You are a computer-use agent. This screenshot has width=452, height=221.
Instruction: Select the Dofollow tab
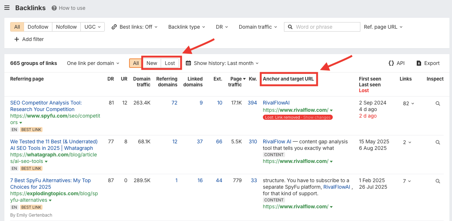(38, 26)
